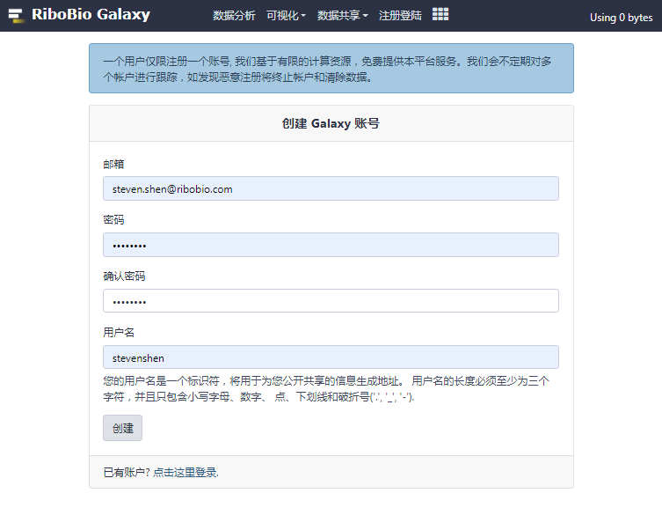Click the 用户名 field label
Image resolution: width=662 pixels, height=530 pixels.
point(119,333)
